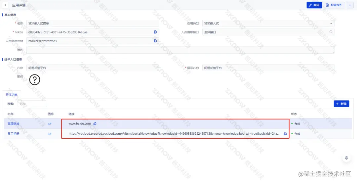Click 有效 status in 员工手册 row
357x183 pixels.
pyautogui.click(x=297, y=134)
